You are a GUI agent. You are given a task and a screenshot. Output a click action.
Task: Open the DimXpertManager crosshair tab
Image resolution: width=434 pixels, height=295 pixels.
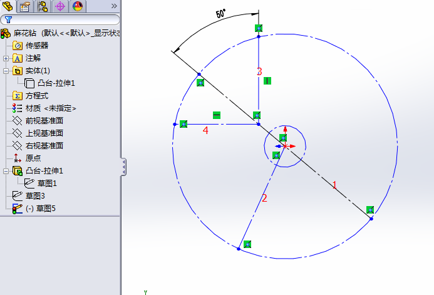coord(60,6)
